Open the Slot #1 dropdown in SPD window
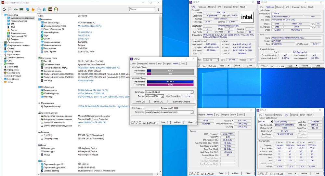The width and height of the screenshot is (325, 176). pyautogui.click(x=271, y=121)
